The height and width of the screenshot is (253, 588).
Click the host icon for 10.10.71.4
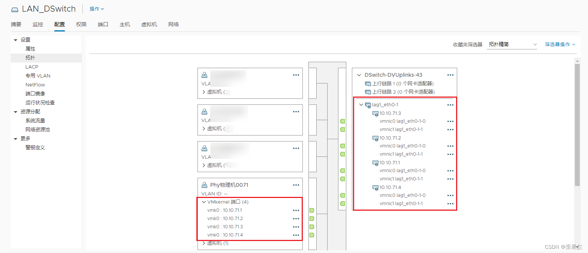(x=376, y=188)
